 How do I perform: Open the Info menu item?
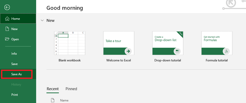coord(14,54)
